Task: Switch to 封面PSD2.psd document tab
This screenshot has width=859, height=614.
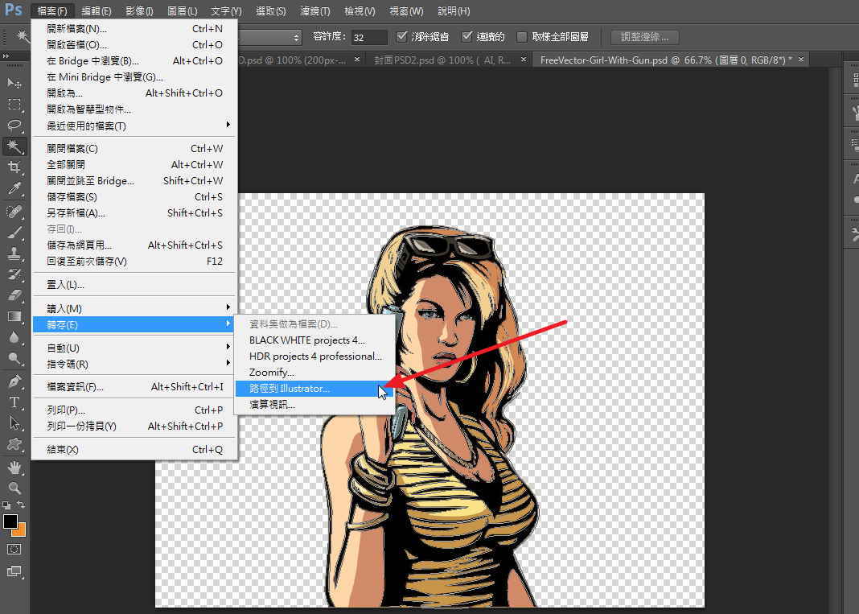Action: 442,60
